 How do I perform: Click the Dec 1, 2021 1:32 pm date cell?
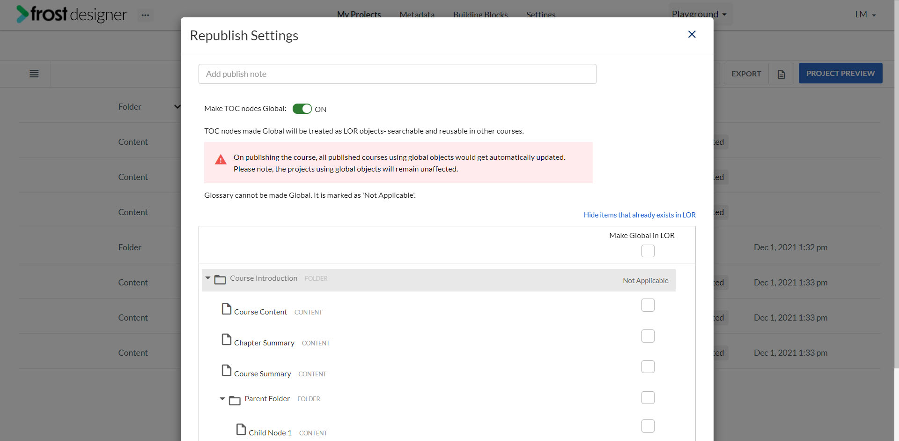(x=790, y=247)
